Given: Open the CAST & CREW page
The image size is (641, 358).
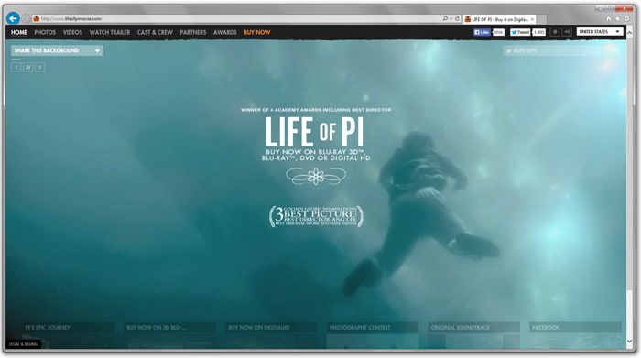Looking at the screenshot, I should coord(155,32).
